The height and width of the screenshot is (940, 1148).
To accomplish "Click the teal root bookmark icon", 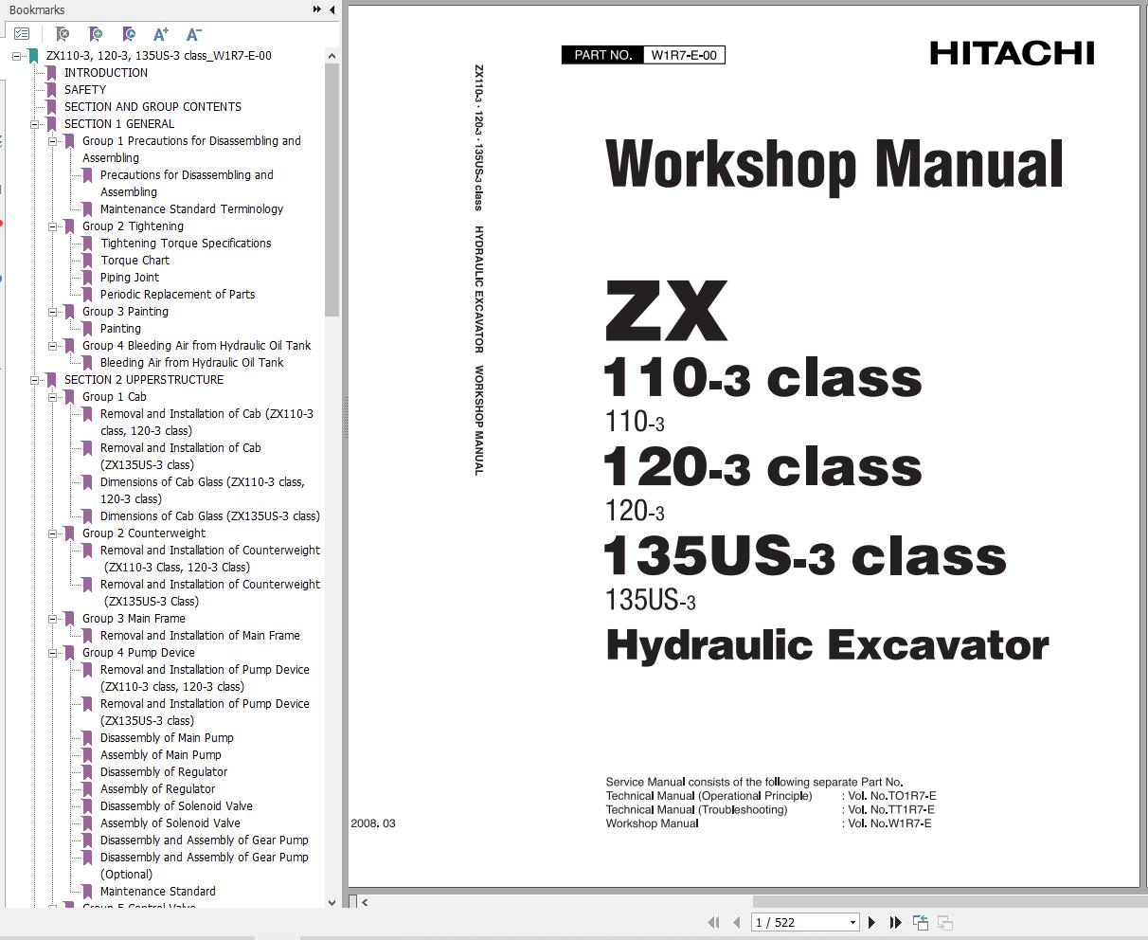I will tap(33, 56).
